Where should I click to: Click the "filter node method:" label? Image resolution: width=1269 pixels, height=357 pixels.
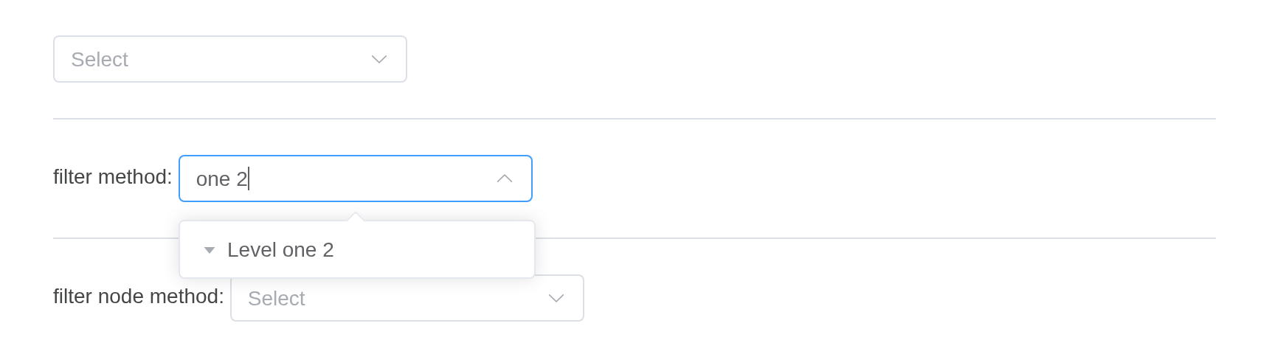[138, 297]
